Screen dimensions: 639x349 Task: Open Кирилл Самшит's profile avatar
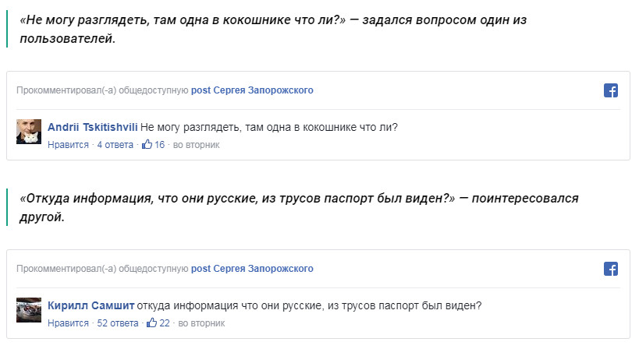coord(29,310)
